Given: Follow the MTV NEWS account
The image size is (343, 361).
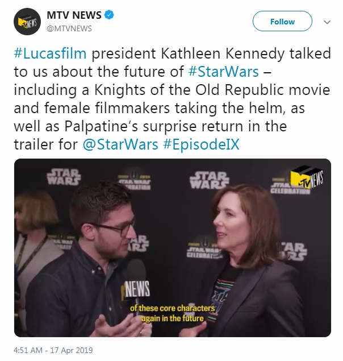Looking at the screenshot, I should tap(282, 21).
